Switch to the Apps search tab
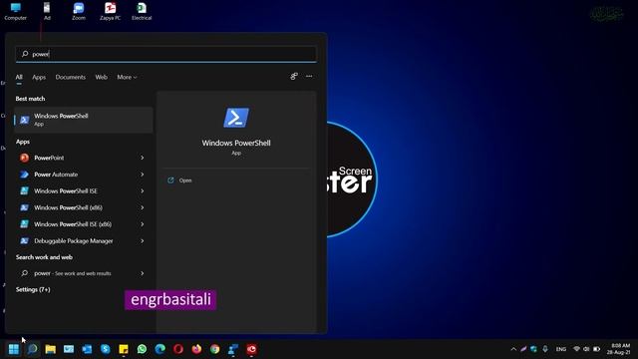638x359 pixels. (x=39, y=77)
